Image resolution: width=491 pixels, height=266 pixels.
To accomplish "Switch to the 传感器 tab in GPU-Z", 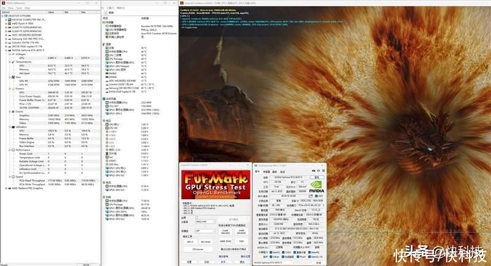I will click(266, 172).
